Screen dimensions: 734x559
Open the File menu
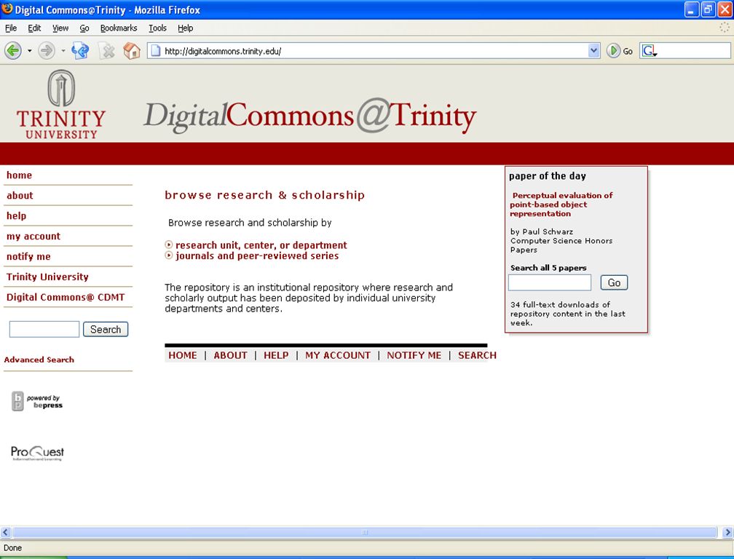(x=11, y=28)
